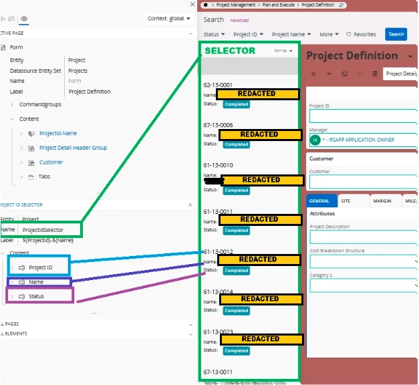The height and width of the screenshot is (385, 419).
Task: Close the page designer panel
Action: click(192, 4)
